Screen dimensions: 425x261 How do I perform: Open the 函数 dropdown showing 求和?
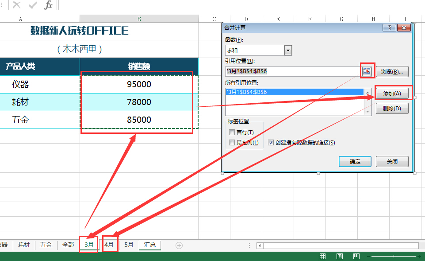[288, 50]
